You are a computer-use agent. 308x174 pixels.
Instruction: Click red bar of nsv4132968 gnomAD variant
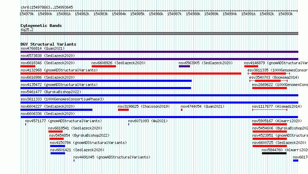click(131, 74)
